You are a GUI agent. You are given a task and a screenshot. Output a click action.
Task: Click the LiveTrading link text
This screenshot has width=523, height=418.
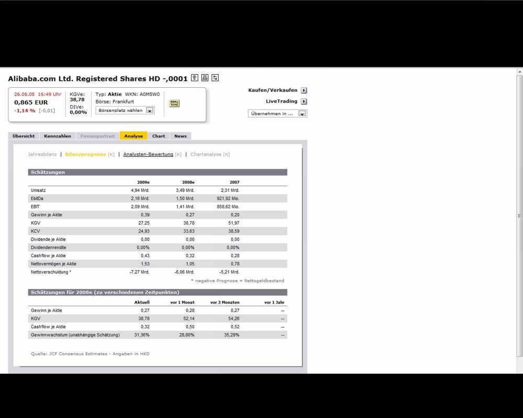pos(281,101)
